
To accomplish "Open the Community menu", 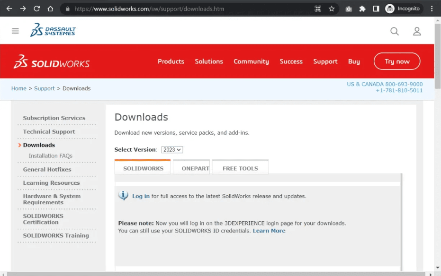I will [x=251, y=61].
